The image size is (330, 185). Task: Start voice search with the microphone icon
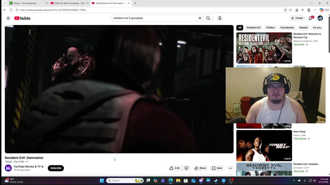click(220, 18)
